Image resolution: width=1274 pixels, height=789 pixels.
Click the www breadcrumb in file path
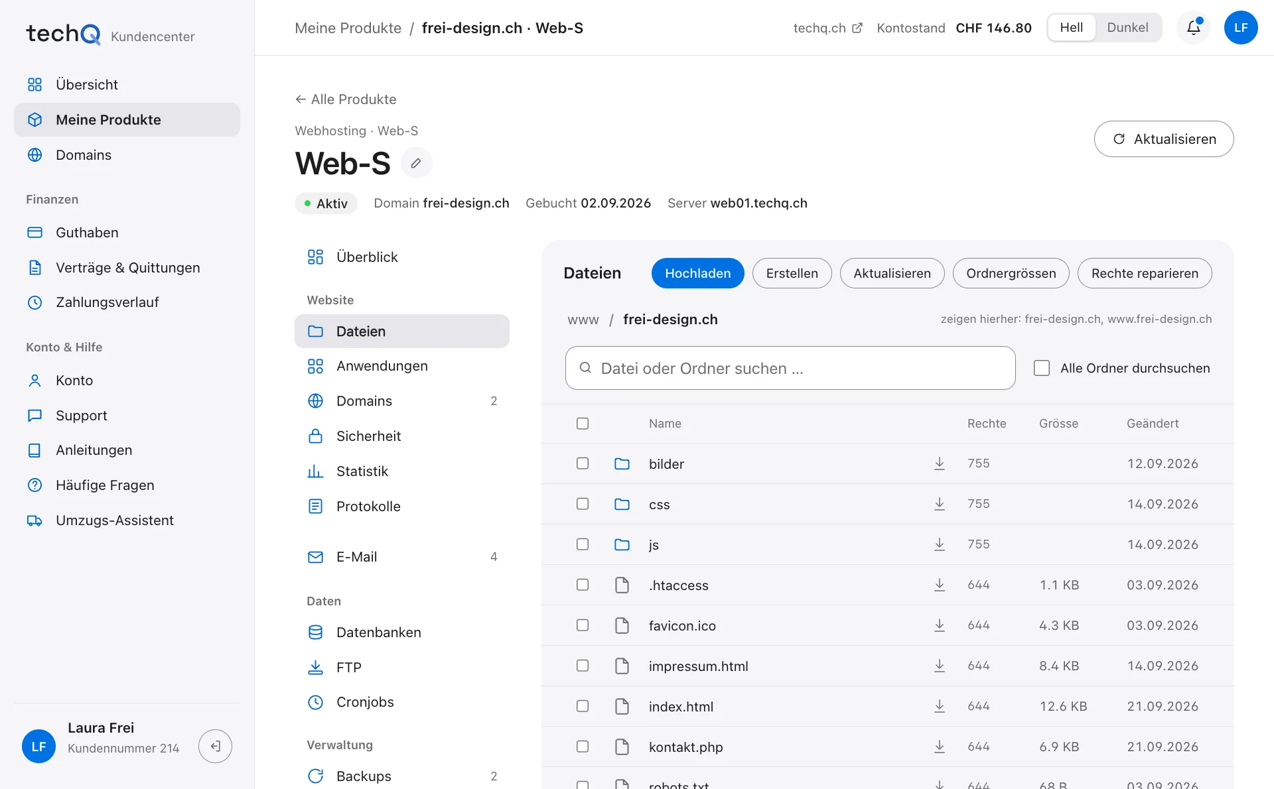click(583, 320)
